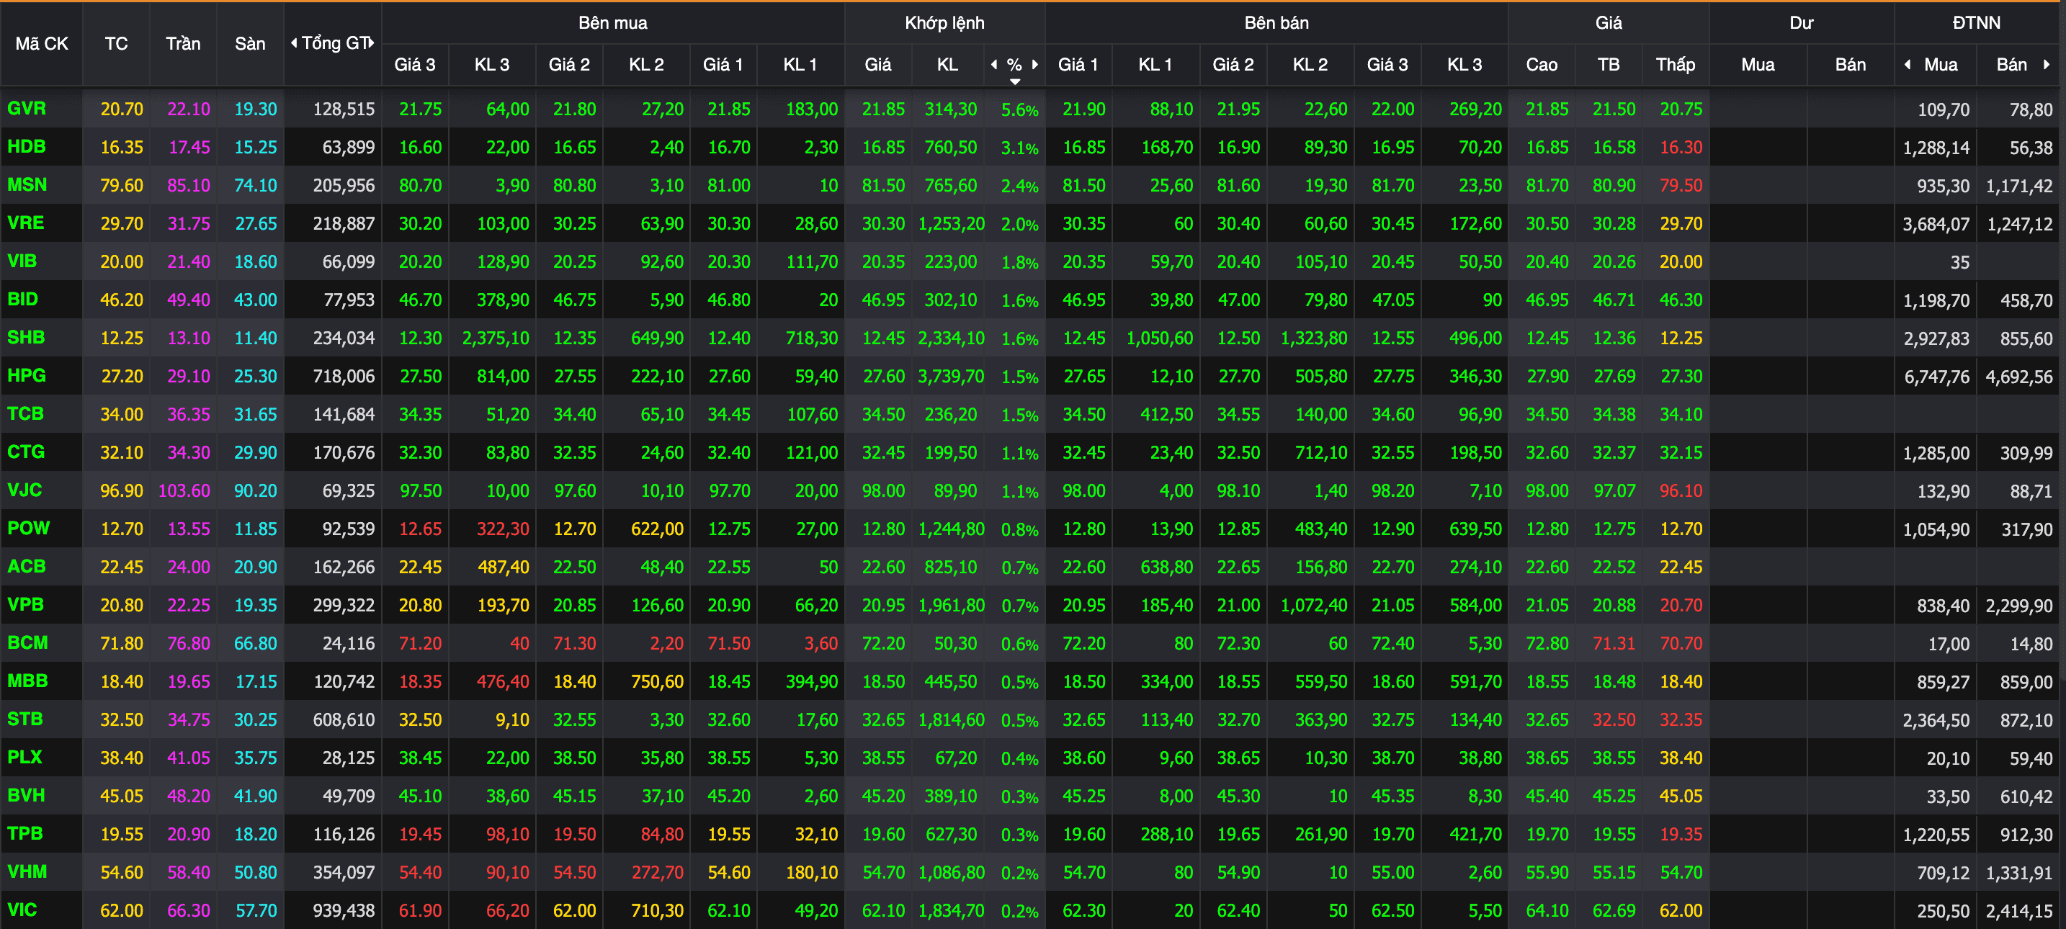Open the MSN stock symbol
This screenshot has width=2066, height=929.
27,184
